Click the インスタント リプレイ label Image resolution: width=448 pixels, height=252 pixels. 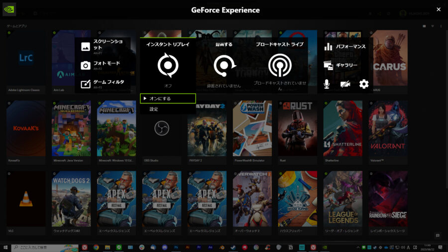(168, 44)
